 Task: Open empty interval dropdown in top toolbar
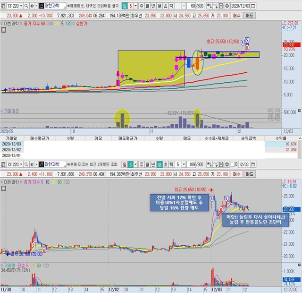[184, 6]
